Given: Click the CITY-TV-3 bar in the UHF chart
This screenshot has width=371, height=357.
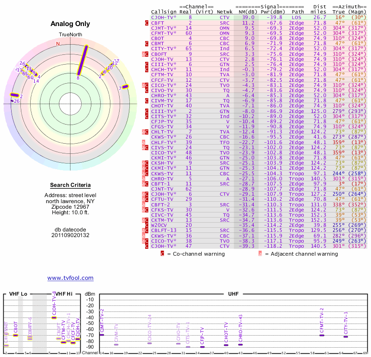Looking at the screenshot, I should click(345, 337).
